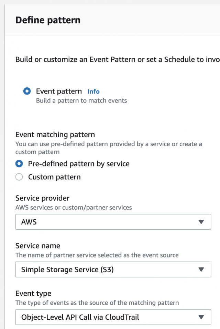This screenshot has width=220, height=329.
Task: Click the "Define pattern" section header
Action: point(48,20)
